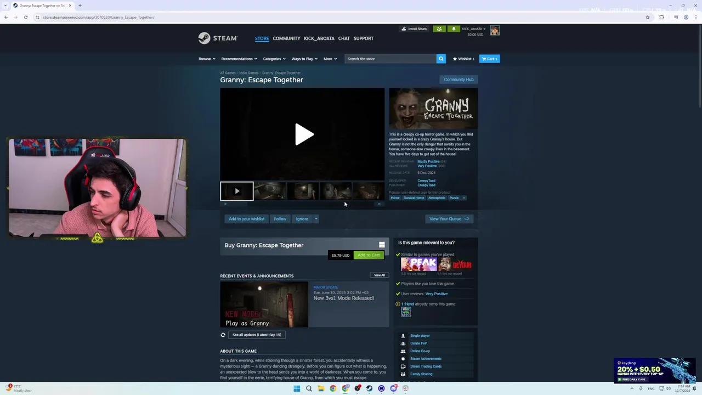Select the third screenshot thumbnail
The image size is (702, 395).
(x=303, y=191)
